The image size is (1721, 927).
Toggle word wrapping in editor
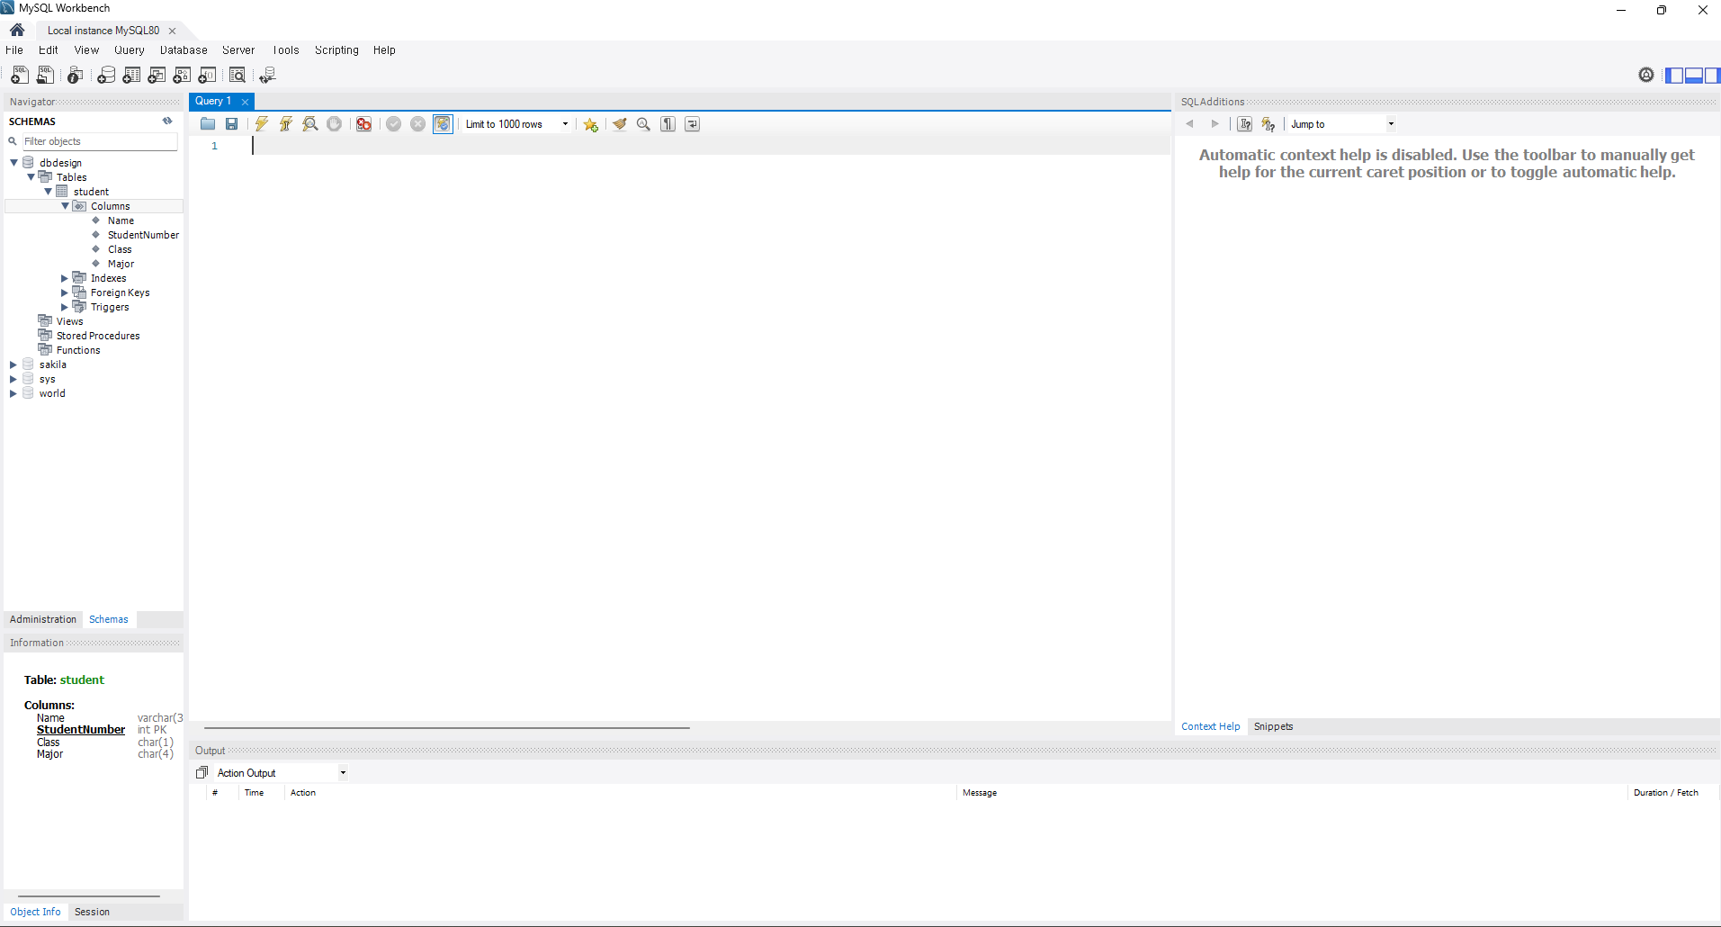coord(693,124)
